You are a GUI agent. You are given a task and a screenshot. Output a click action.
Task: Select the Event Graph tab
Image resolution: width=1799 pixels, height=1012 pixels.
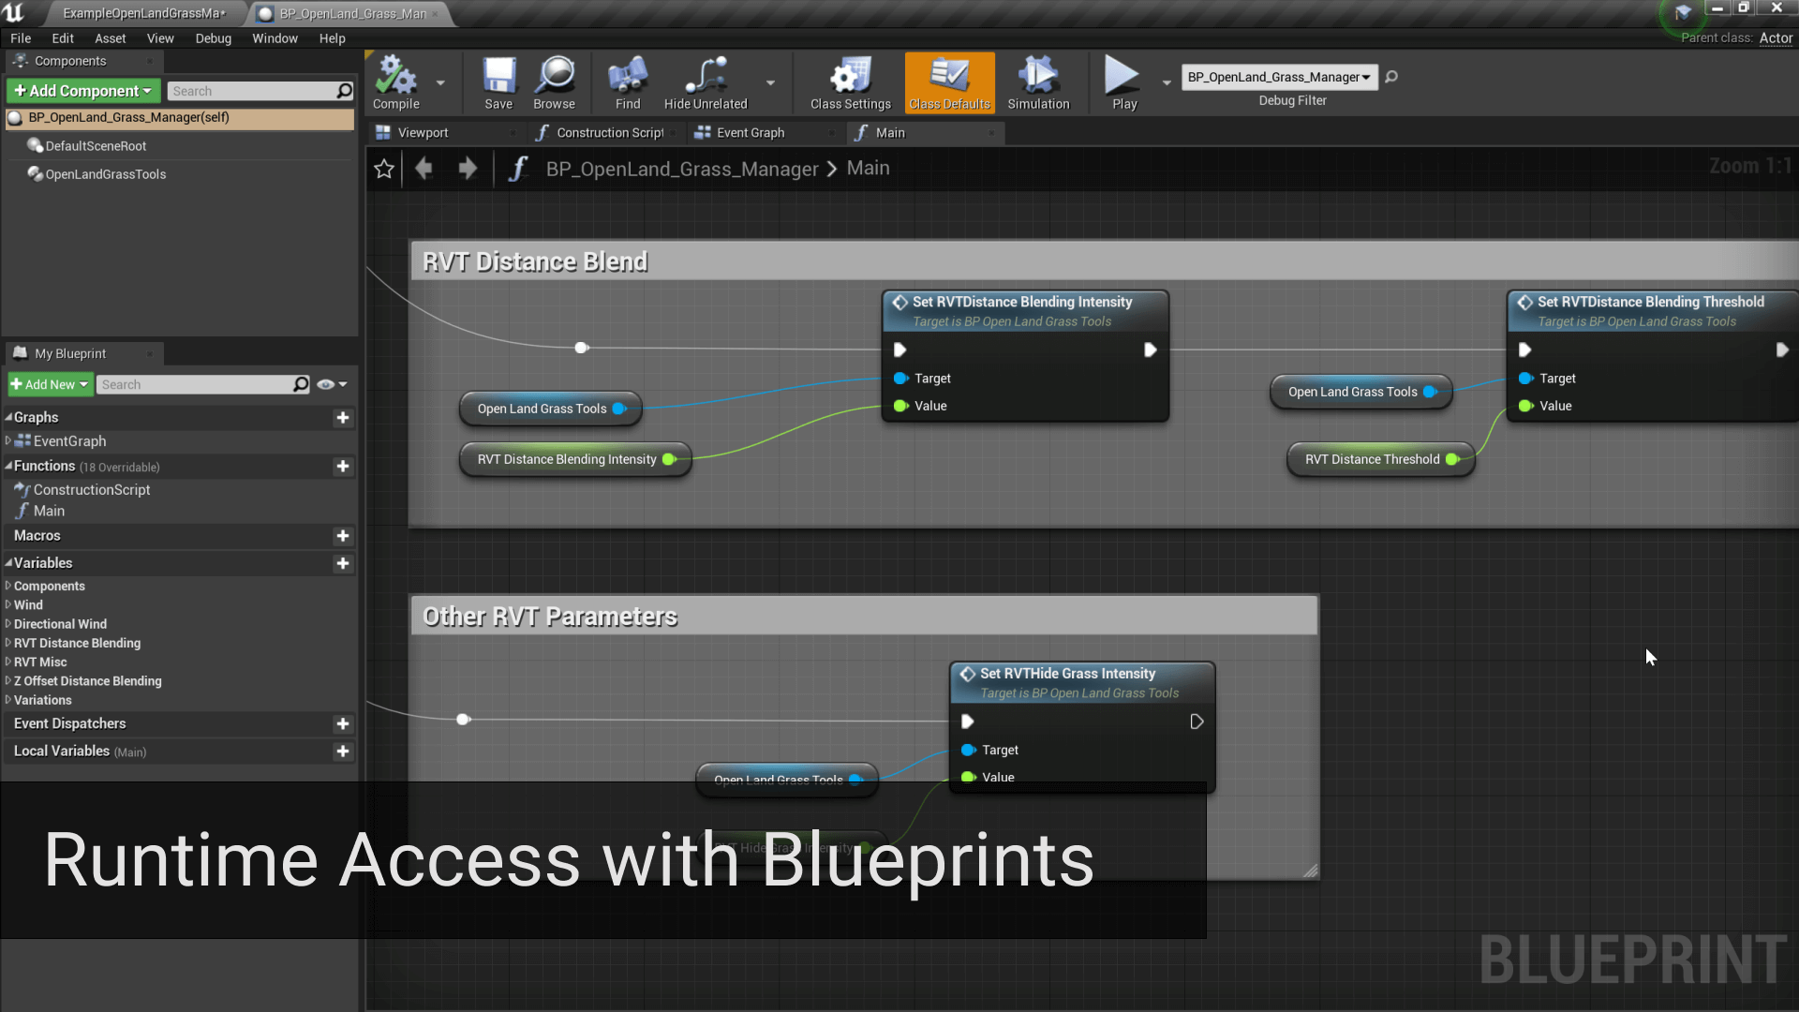750,132
